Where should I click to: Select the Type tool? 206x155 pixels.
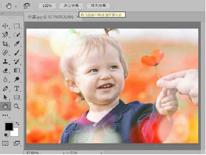[x=17, y=88]
